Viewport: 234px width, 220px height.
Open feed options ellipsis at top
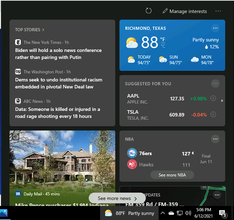[218, 11]
